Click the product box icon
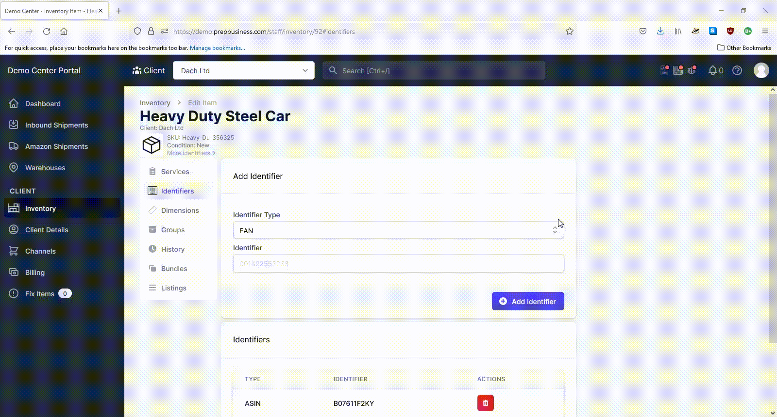 click(x=152, y=144)
